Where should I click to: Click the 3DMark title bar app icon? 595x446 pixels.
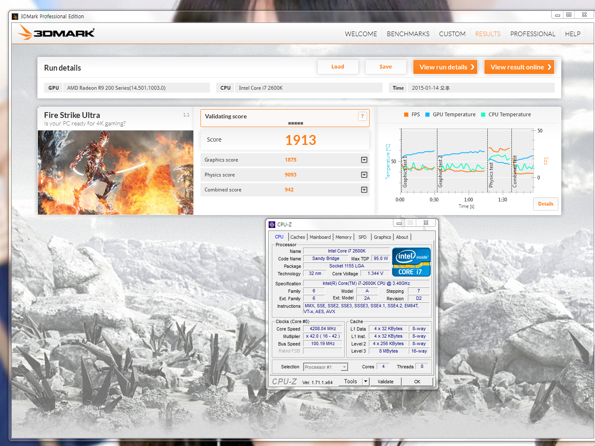click(x=15, y=17)
